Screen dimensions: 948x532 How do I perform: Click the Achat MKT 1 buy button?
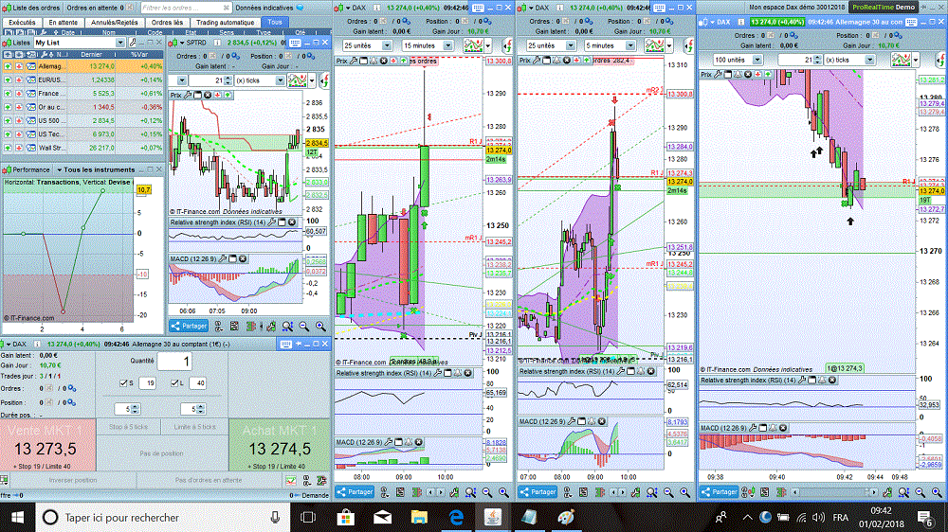tap(280, 445)
